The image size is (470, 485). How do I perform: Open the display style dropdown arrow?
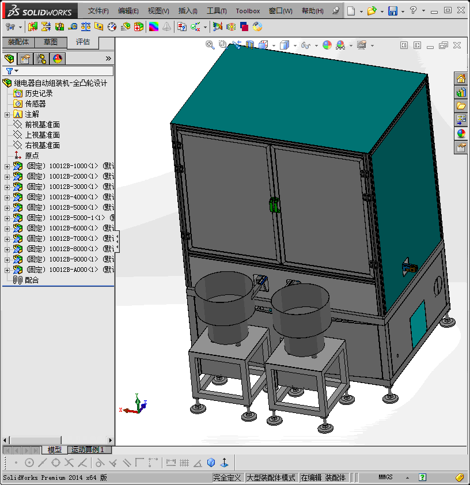(295, 46)
